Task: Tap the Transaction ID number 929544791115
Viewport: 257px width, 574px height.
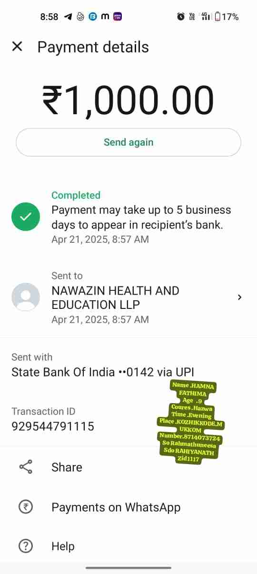Action: [x=53, y=426]
